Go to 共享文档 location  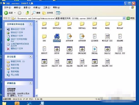(15, 68)
